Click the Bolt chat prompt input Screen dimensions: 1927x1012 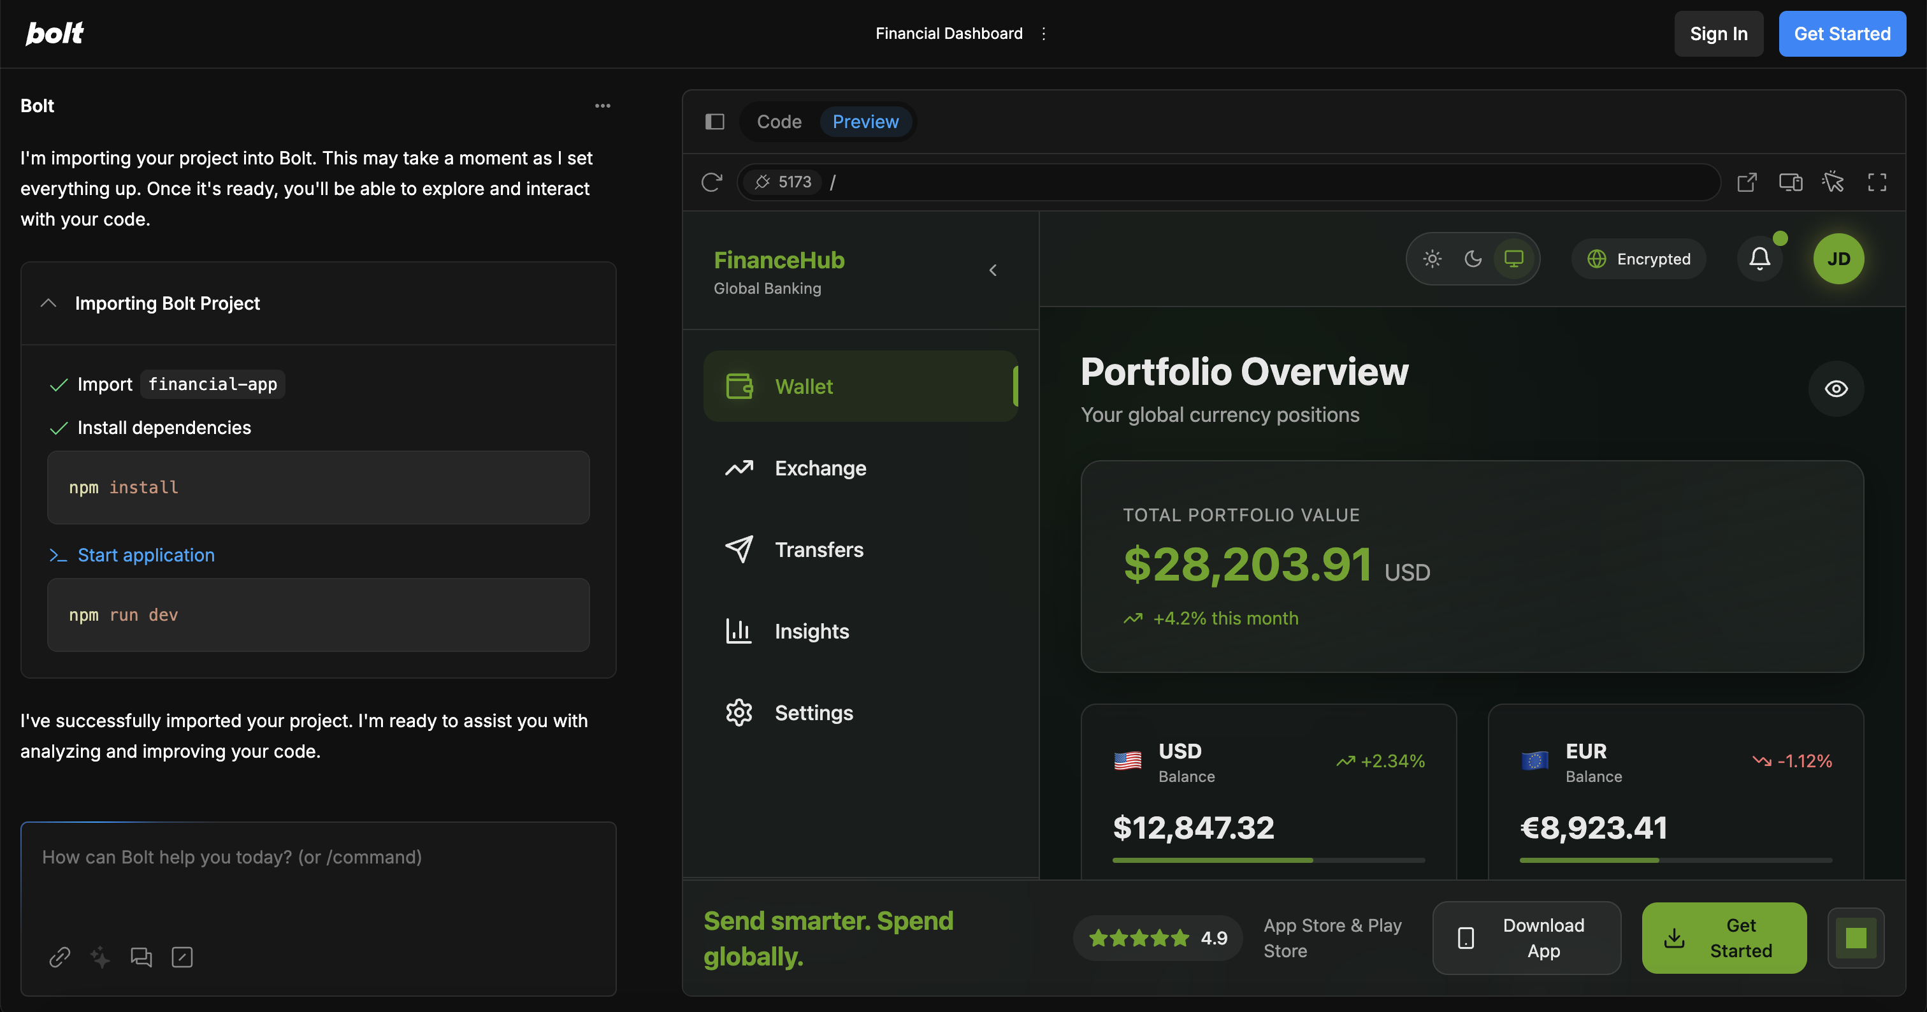point(318,875)
